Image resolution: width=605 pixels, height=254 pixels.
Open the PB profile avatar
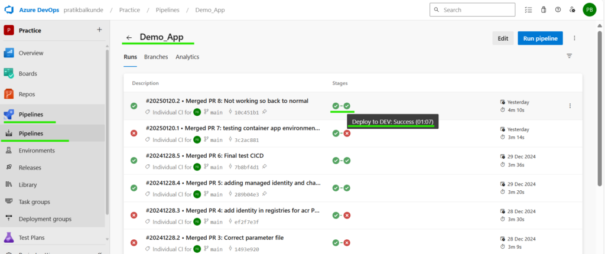tap(589, 10)
